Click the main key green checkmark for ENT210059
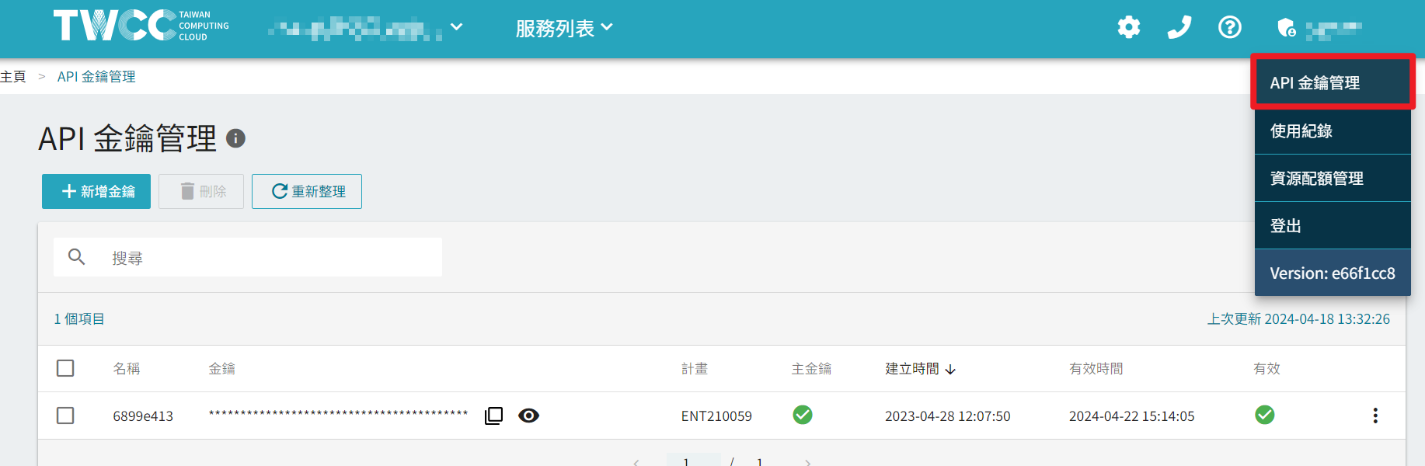 (803, 415)
